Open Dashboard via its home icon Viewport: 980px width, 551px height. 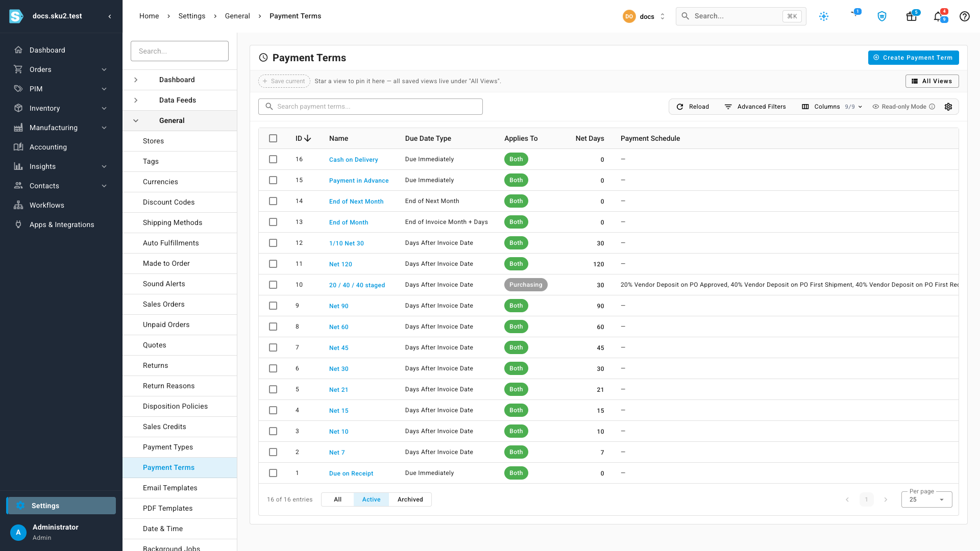[18, 50]
